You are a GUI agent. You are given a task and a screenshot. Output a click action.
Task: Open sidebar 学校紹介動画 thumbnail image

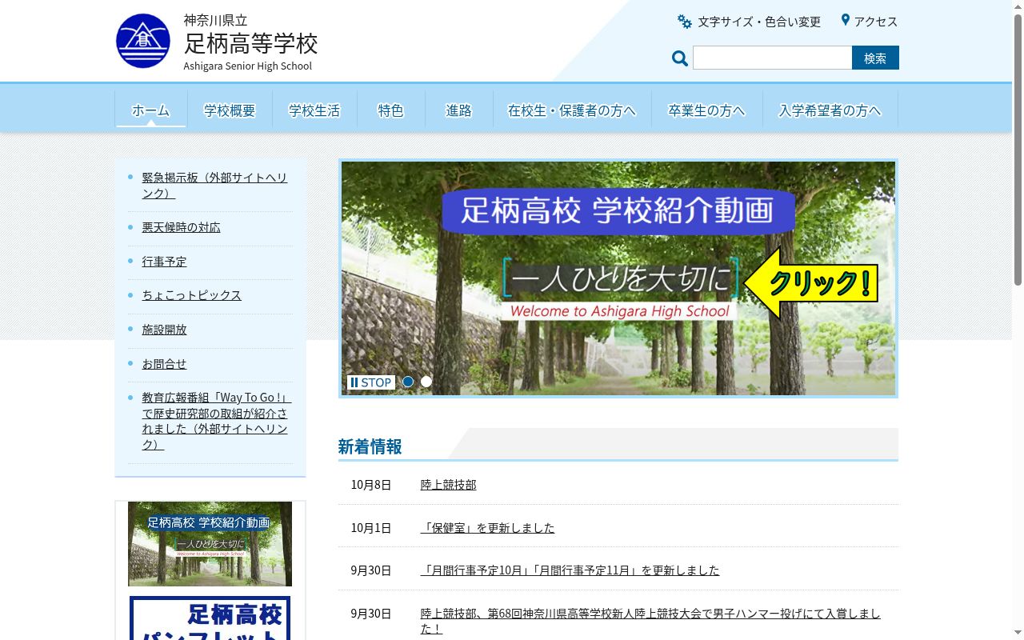tap(210, 544)
